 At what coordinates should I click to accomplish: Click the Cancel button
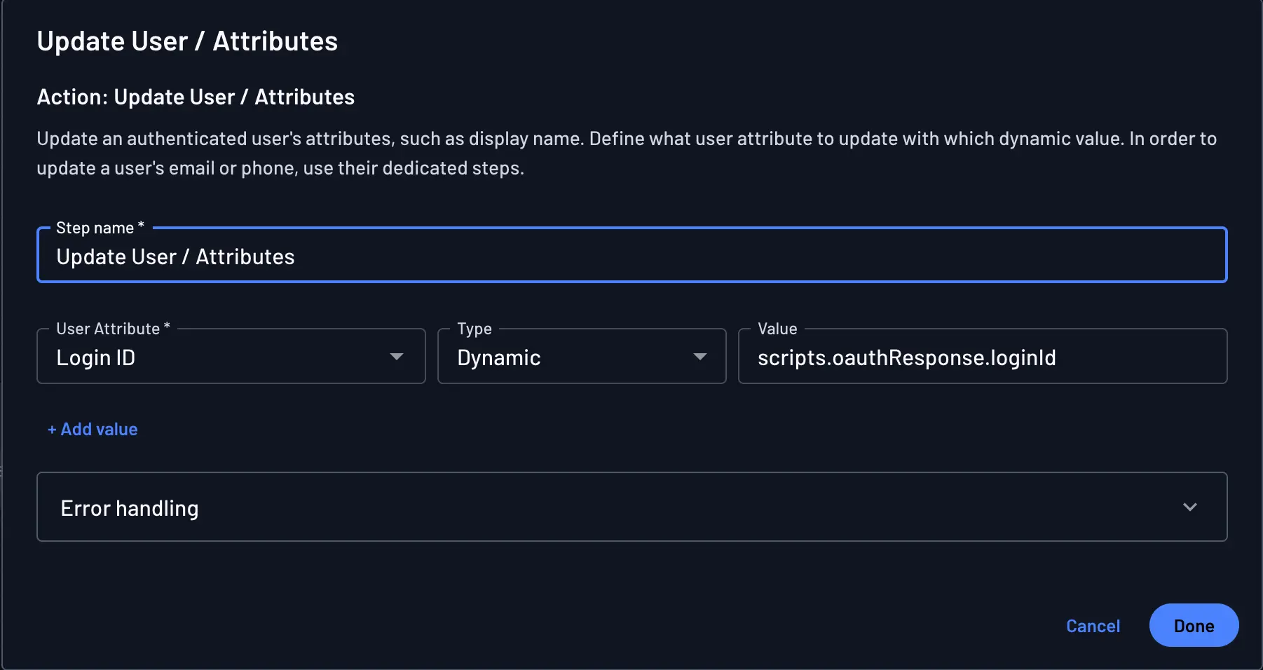point(1093,626)
